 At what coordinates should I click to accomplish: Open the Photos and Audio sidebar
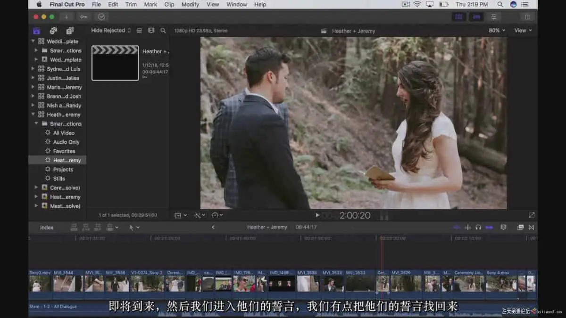pos(53,31)
